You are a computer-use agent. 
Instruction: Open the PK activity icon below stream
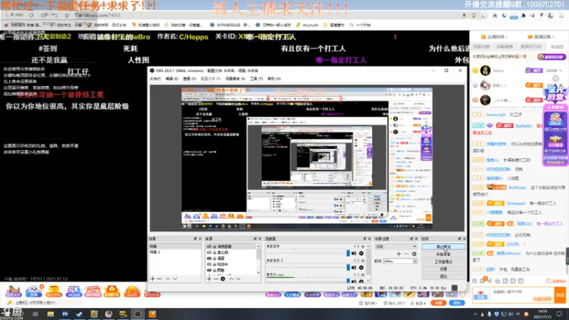pos(74,291)
